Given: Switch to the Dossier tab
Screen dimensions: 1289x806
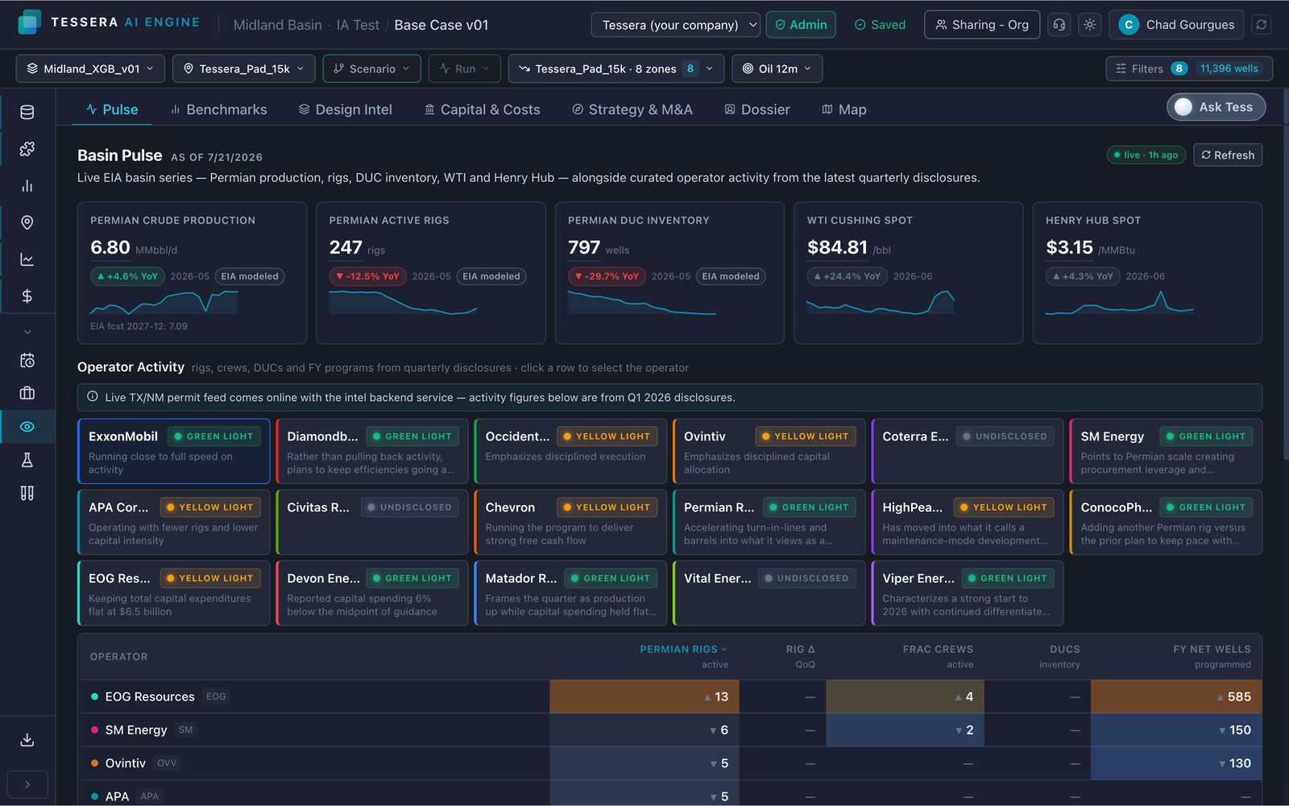Looking at the screenshot, I should [x=757, y=110].
